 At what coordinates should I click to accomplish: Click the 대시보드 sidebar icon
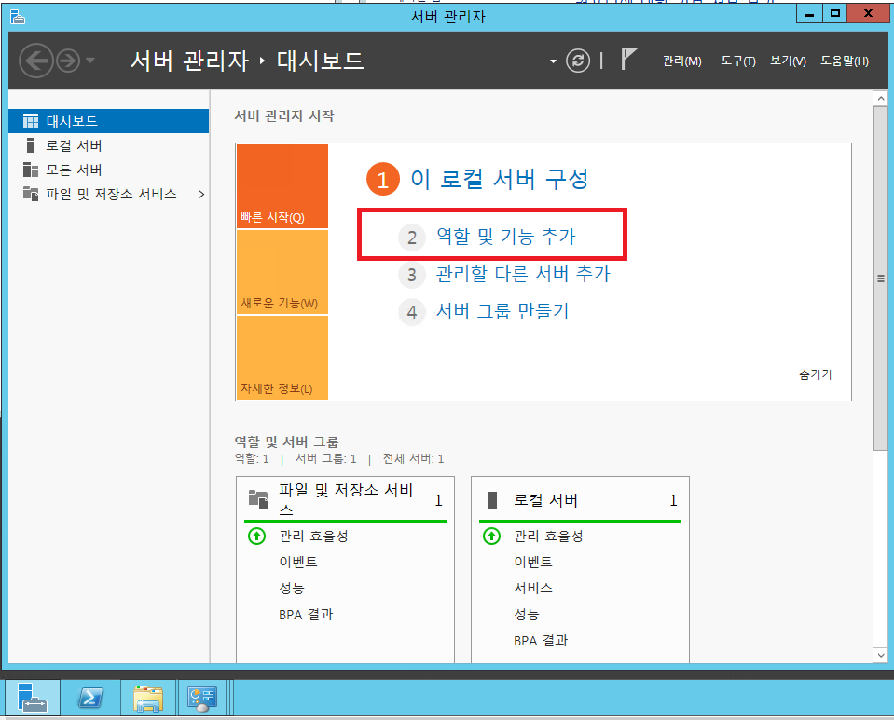(x=30, y=121)
